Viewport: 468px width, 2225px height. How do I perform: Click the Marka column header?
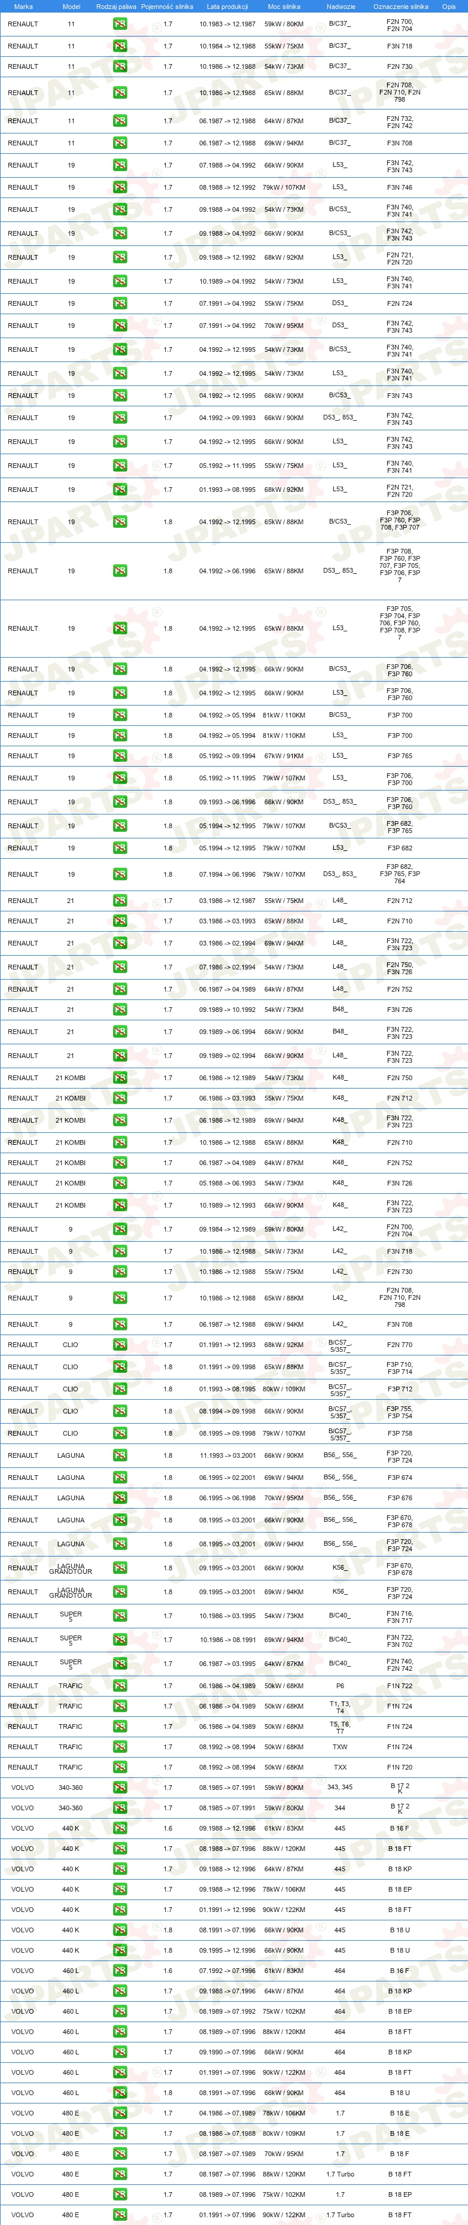point(23,6)
